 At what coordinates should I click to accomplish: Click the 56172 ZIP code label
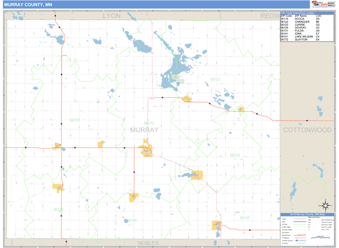(x=149, y=122)
